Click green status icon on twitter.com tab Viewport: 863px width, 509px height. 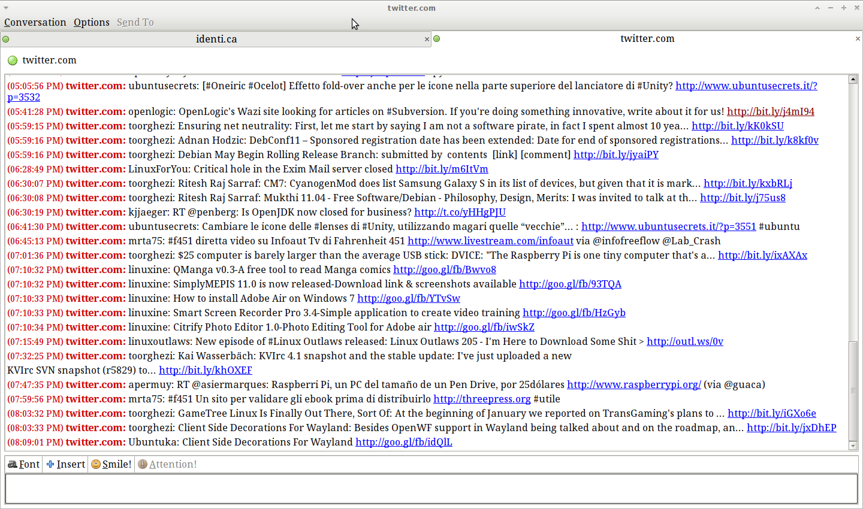coord(437,39)
